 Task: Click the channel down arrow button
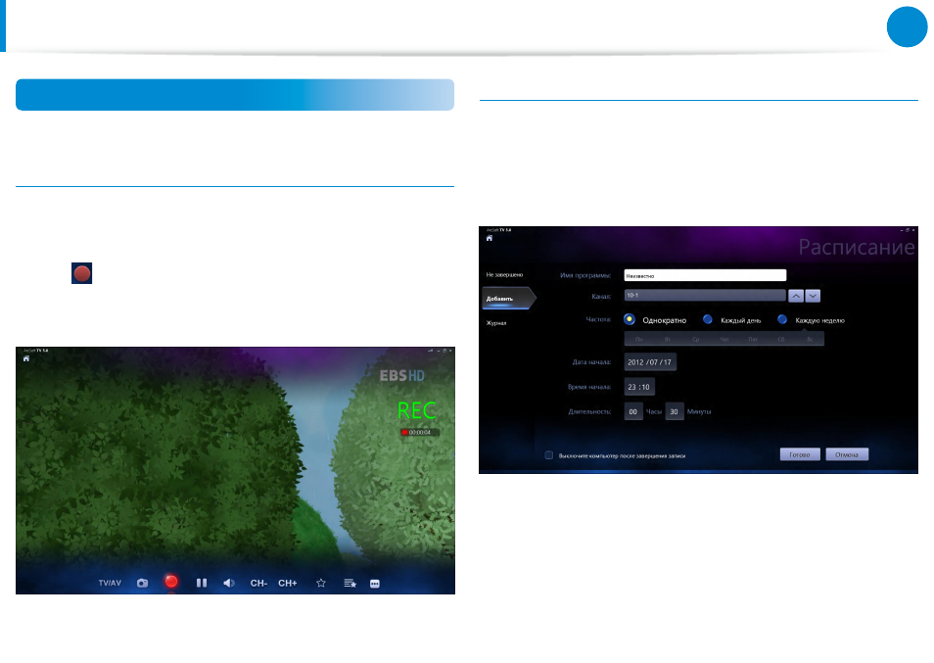(x=813, y=296)
